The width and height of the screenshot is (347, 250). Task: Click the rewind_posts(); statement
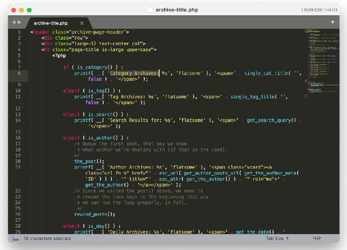point(95,214)
